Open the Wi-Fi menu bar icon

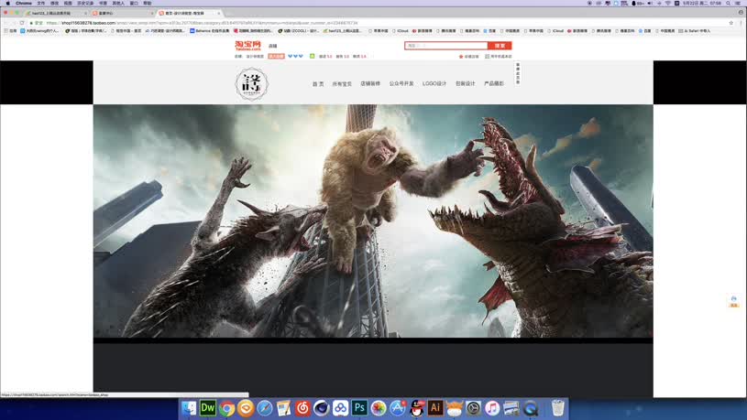(667, 3)
